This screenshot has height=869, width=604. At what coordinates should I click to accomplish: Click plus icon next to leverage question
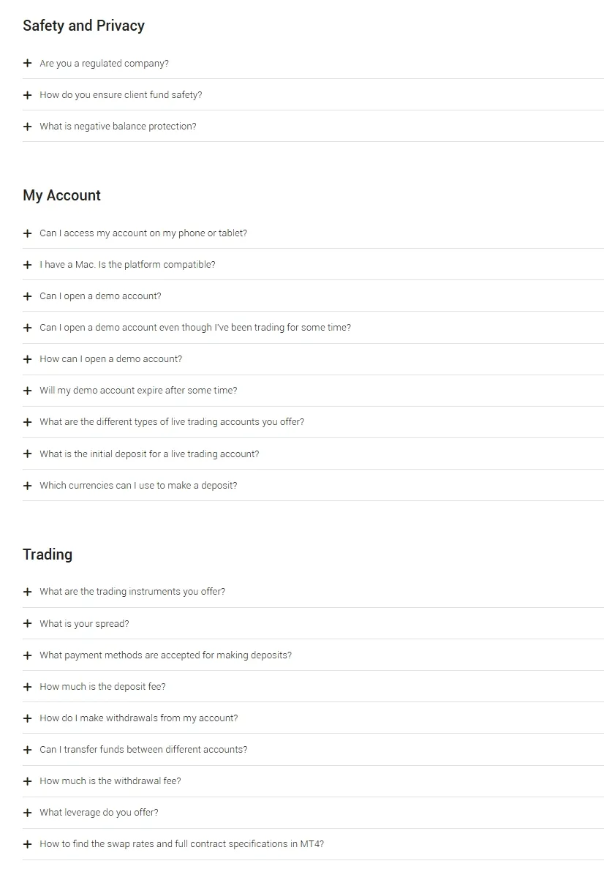pyautogui.click(x=27, y=813)
